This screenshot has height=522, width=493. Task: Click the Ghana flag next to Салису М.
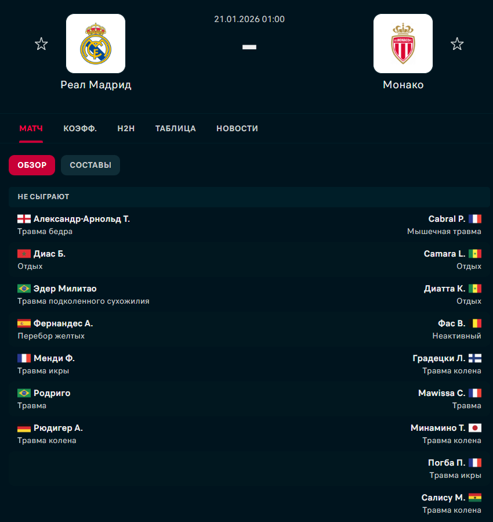tap(475, 498)
